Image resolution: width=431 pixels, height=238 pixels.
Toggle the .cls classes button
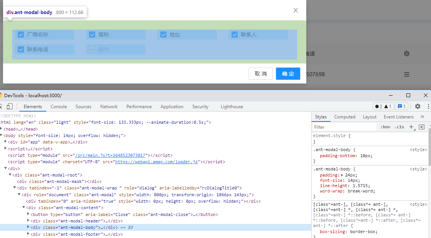[399, 127]
